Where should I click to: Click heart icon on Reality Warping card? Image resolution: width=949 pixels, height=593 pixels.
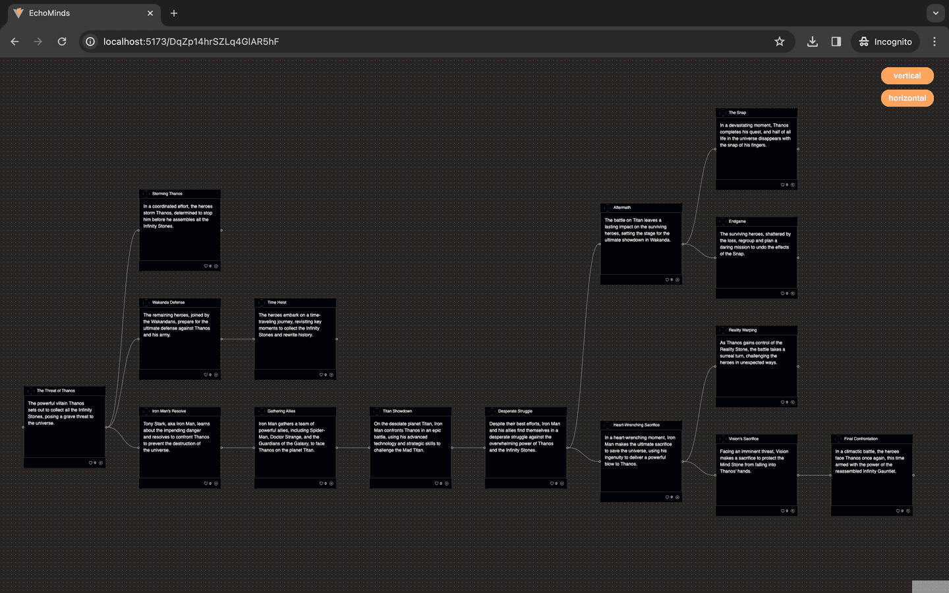(x=782, y=403)
